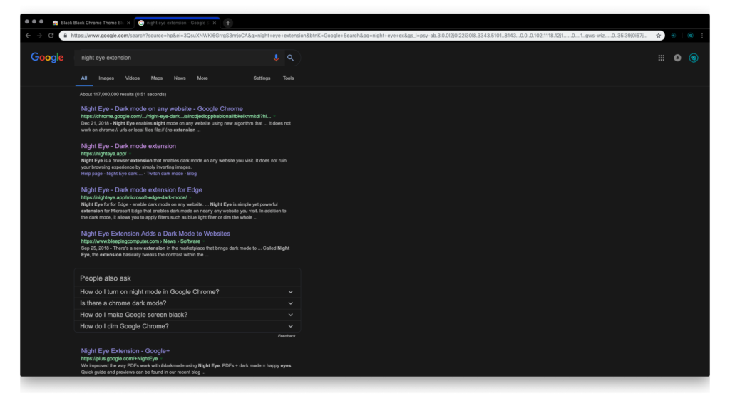Open the Chrome three-dot menu
This screenshot has width=730, height=403.
coord(702,36)
